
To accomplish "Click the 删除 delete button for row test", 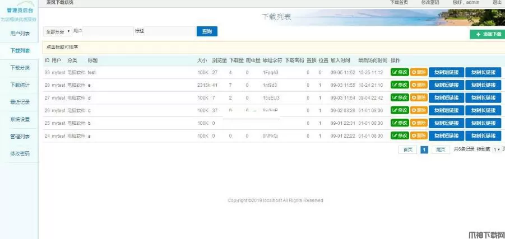I will coord(419,72).
